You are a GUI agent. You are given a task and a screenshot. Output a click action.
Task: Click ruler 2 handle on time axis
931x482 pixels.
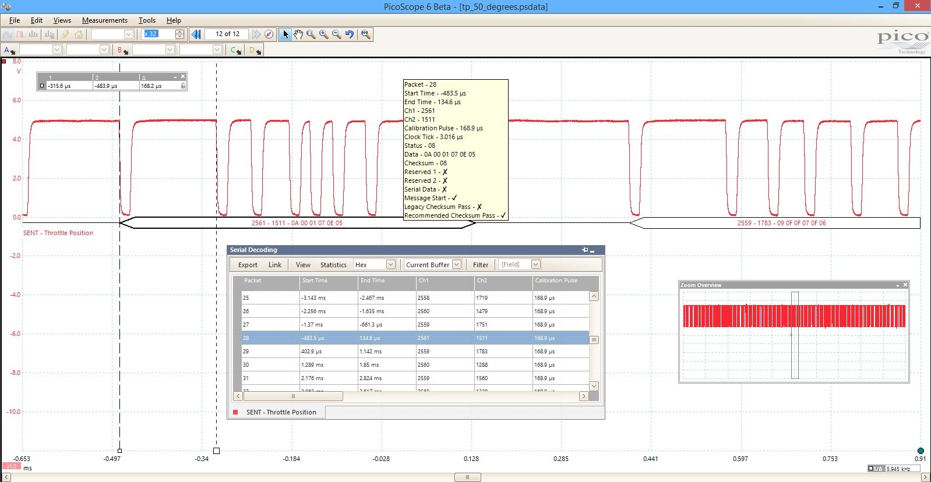pyautogui.click(x=119, y=451)
